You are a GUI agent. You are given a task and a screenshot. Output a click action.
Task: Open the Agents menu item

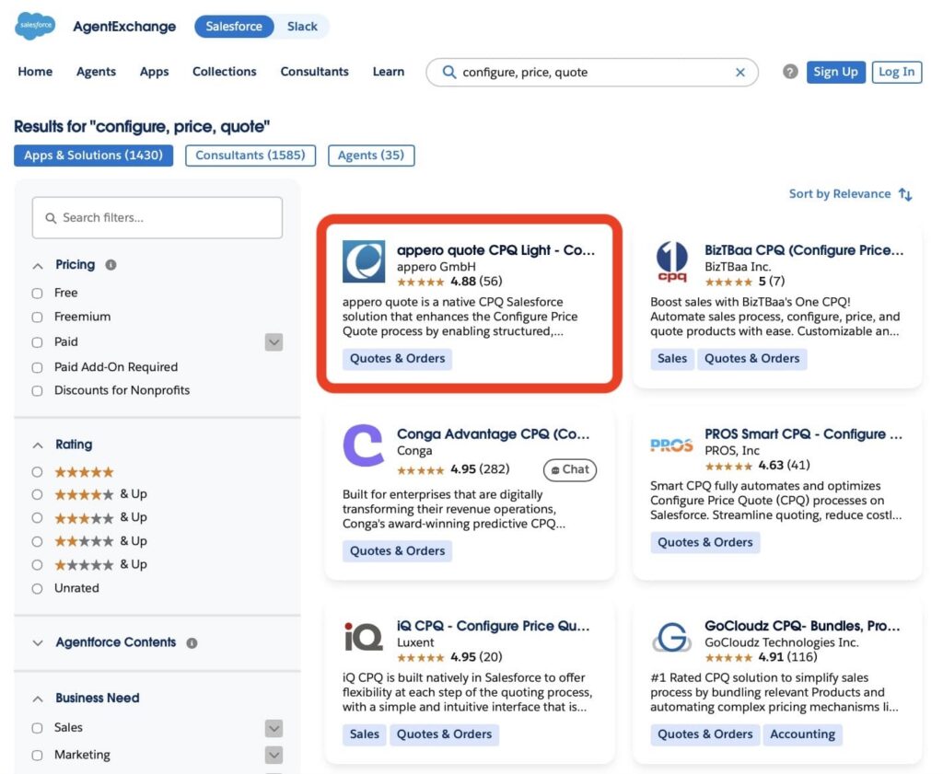[x=96, y=72]
